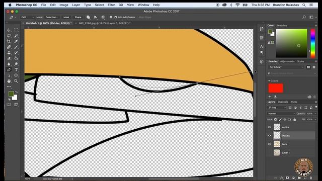Viewport: 322px width, 181px height.
Task: Hide the Pickles layer
Action: pyautogui.click(x=270, y=135)
